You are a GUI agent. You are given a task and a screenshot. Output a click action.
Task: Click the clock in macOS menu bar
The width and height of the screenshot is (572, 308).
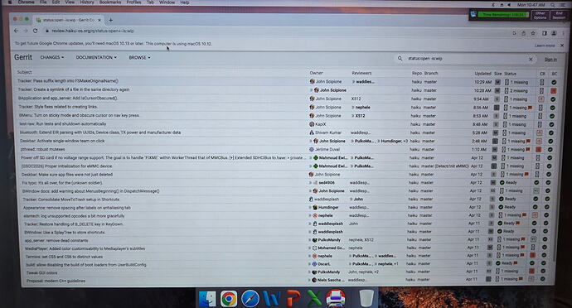coord(531,5)
